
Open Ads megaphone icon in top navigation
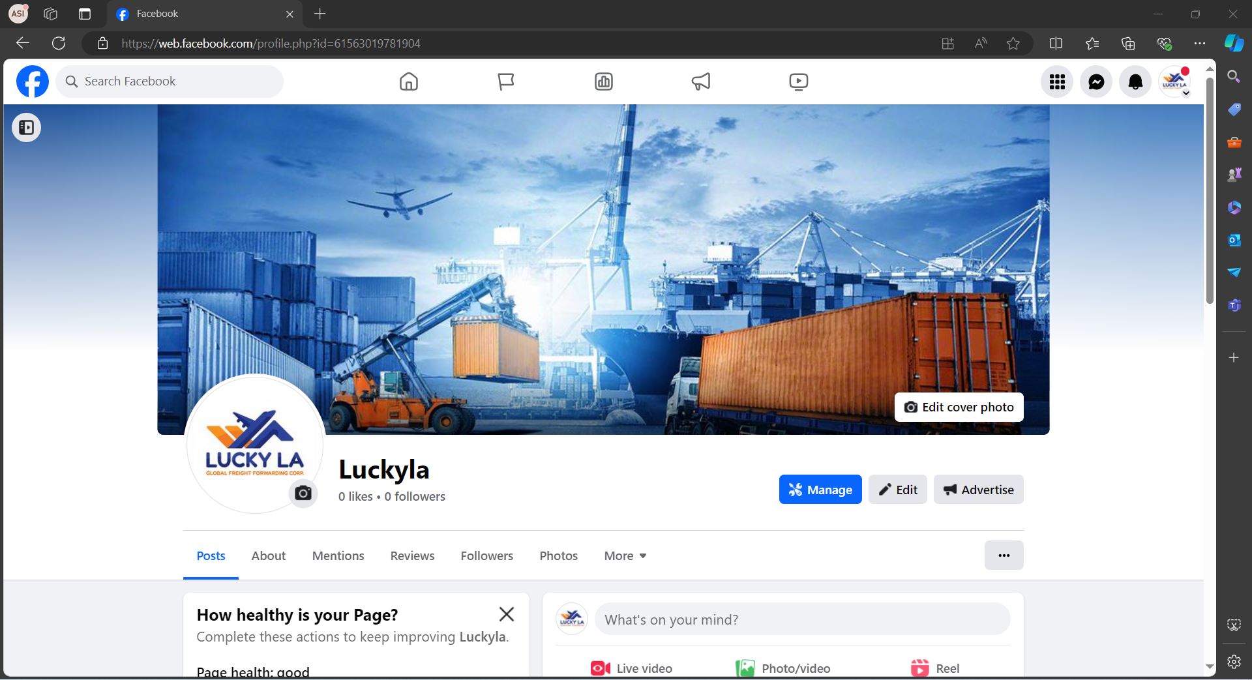coord(701,81)
